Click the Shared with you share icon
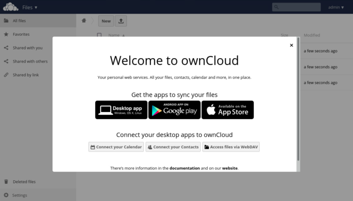Viewport: 353px width, 201px height. pyautogui.click(x=6, y=48)
